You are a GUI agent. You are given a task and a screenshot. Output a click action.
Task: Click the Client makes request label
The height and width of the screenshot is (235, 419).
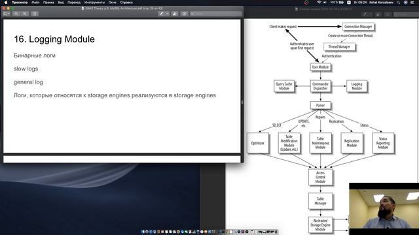click(283, 27)
